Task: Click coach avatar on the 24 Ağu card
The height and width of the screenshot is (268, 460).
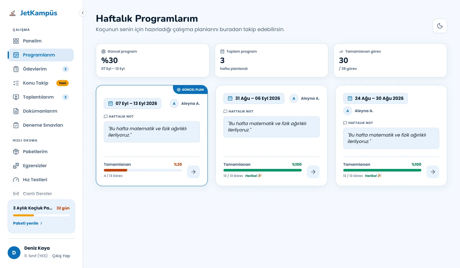Action: [348, 111]
